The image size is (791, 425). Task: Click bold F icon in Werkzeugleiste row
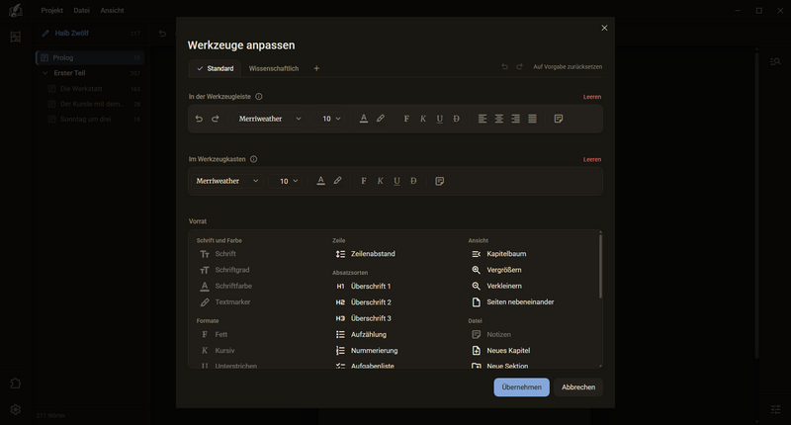[406, 119]
